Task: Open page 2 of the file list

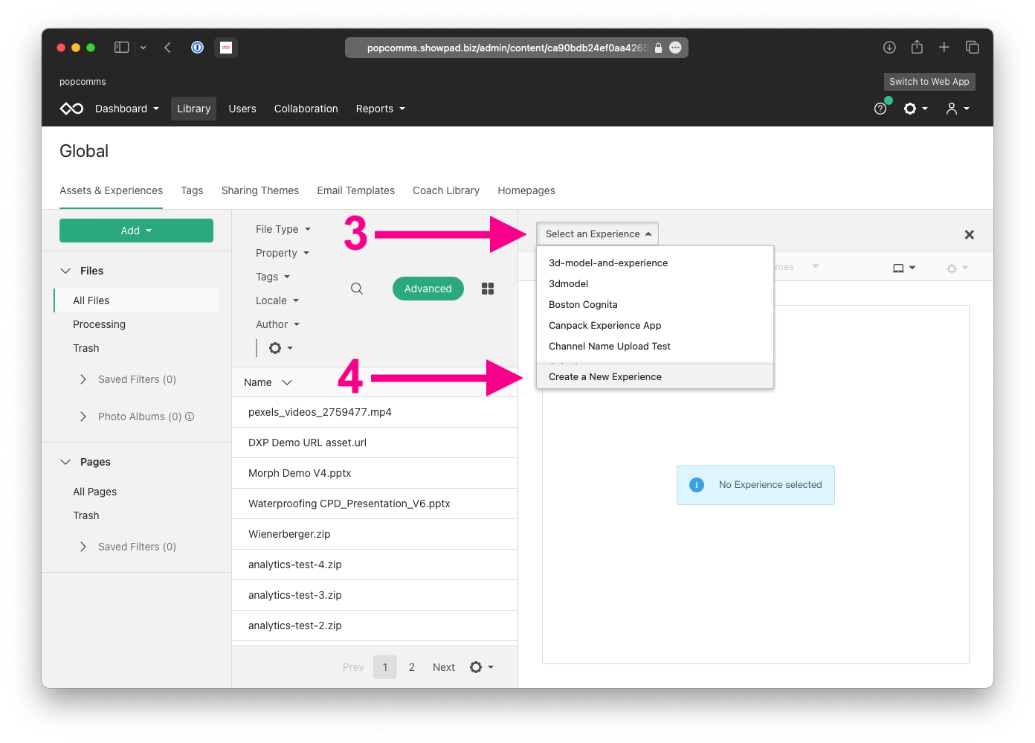Action: (412, 666)
